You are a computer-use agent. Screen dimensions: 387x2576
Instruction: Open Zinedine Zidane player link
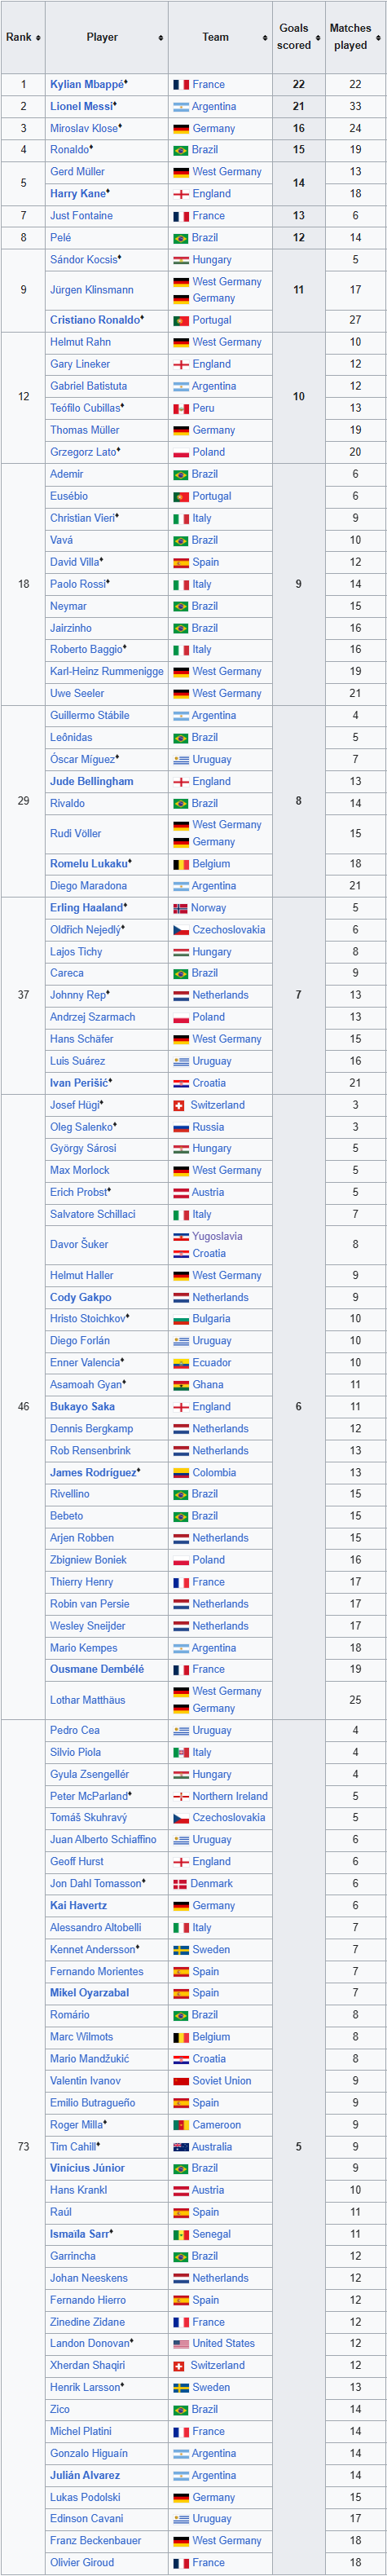(x=87, y=2322)
